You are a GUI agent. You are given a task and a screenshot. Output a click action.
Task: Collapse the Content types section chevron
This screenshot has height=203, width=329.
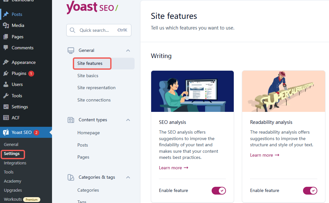point(128,120)
